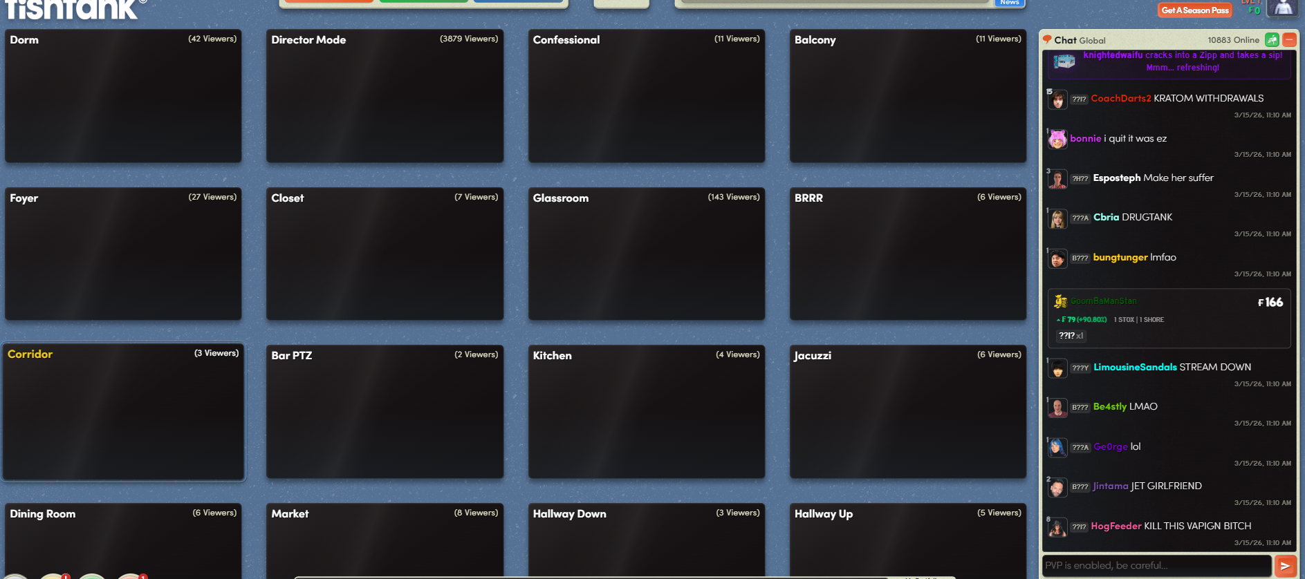
Task: Minimize the chat panel with the orange minus button
Action: pos(1289,40)
